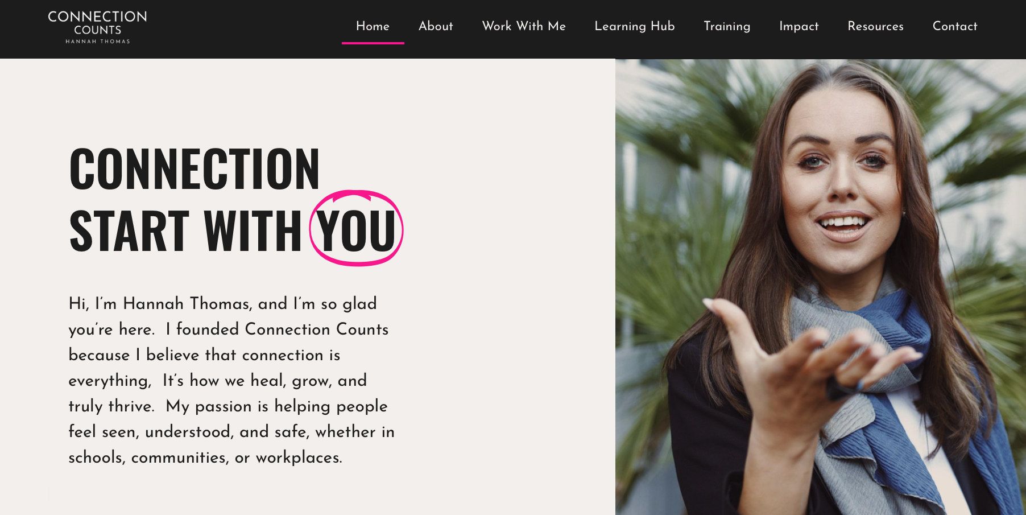Screen dimensions: 1026x515
Task: Click the HANNAH THOMAS tagline under the logo
Action: [x=98, y=41]
